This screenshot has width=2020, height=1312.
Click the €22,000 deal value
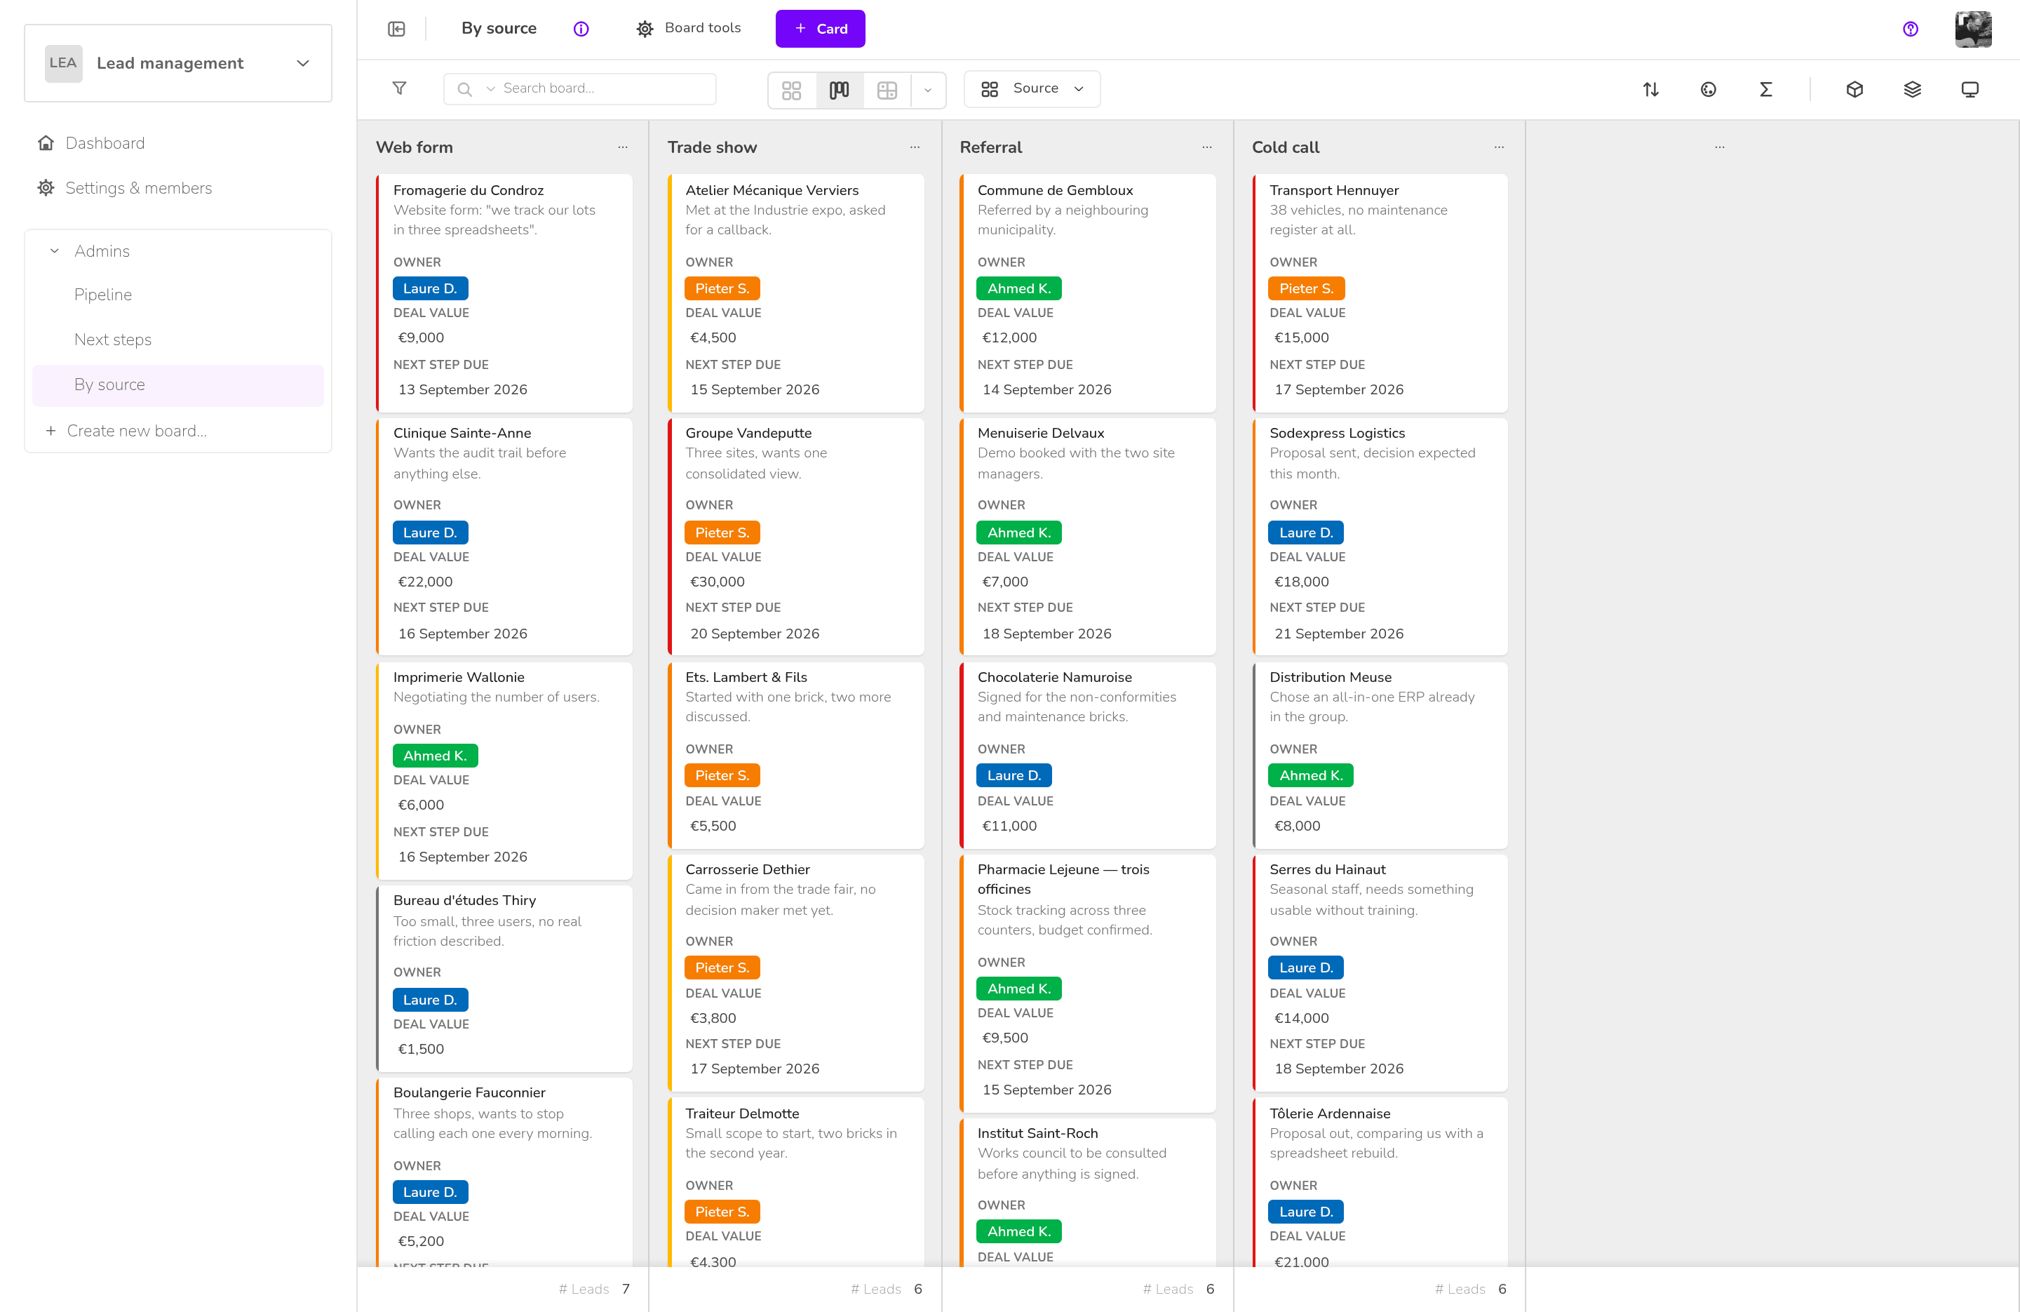425,582
